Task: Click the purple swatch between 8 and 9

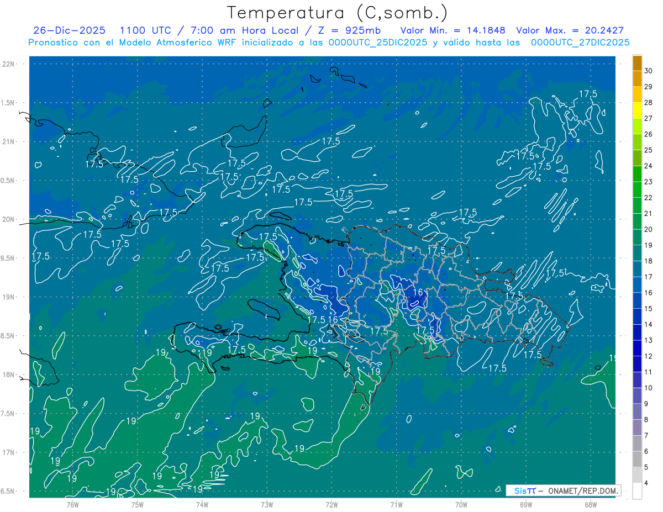Action: coord(637,412)
